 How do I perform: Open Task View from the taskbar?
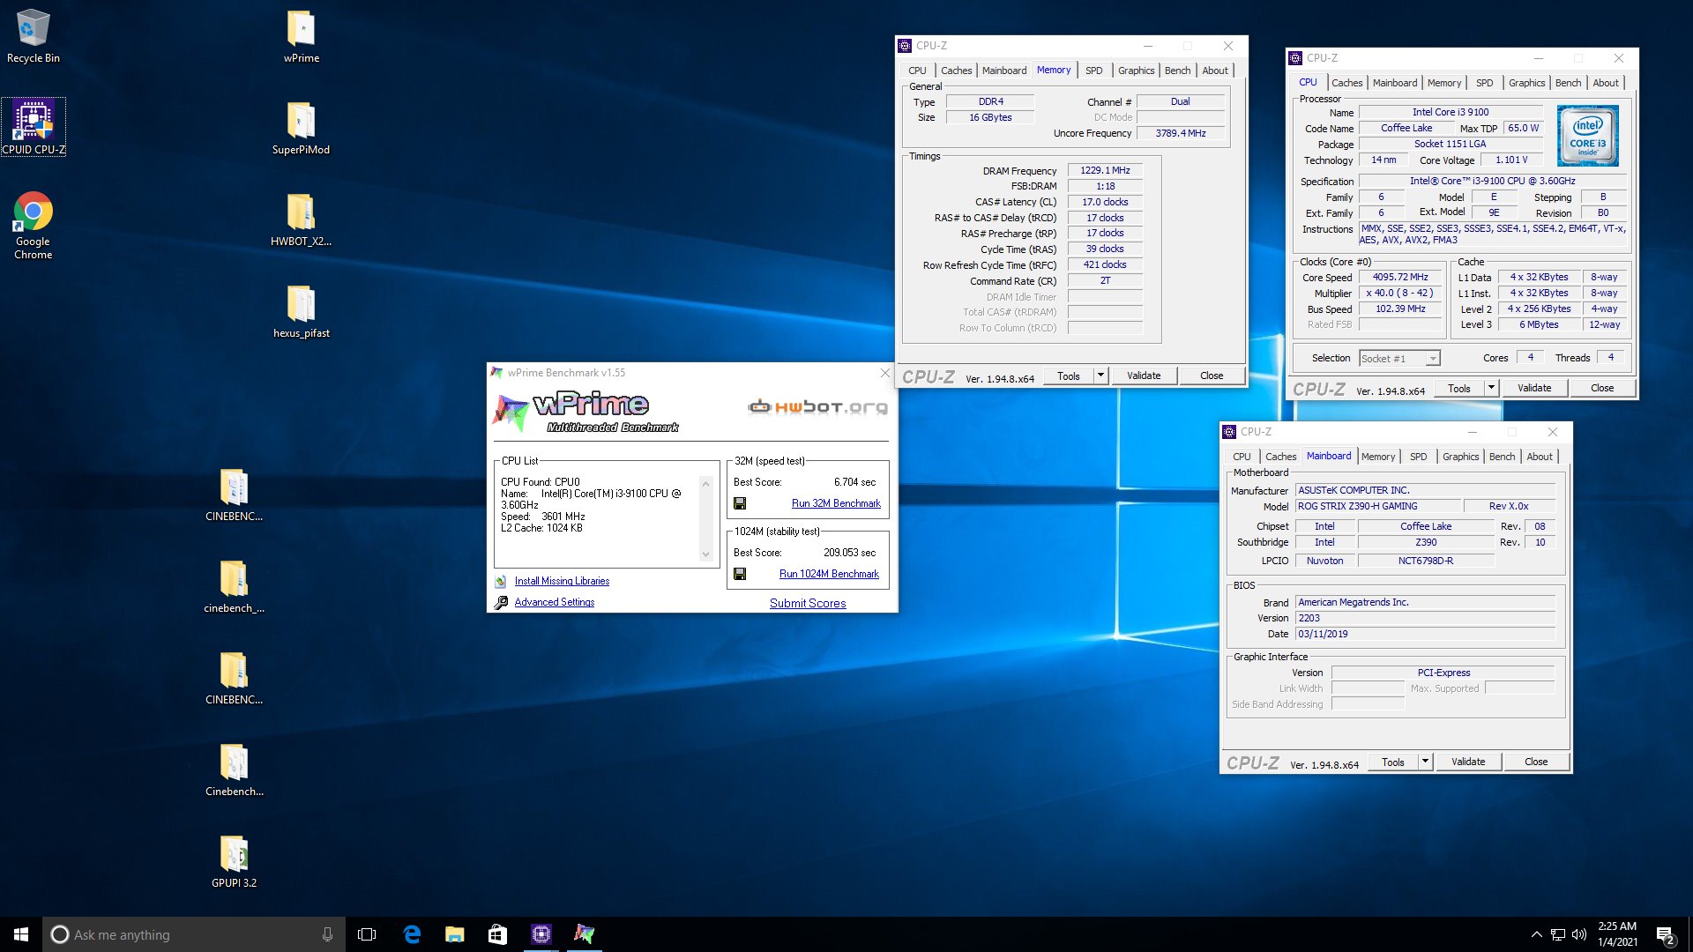click(x=367, y=934)
